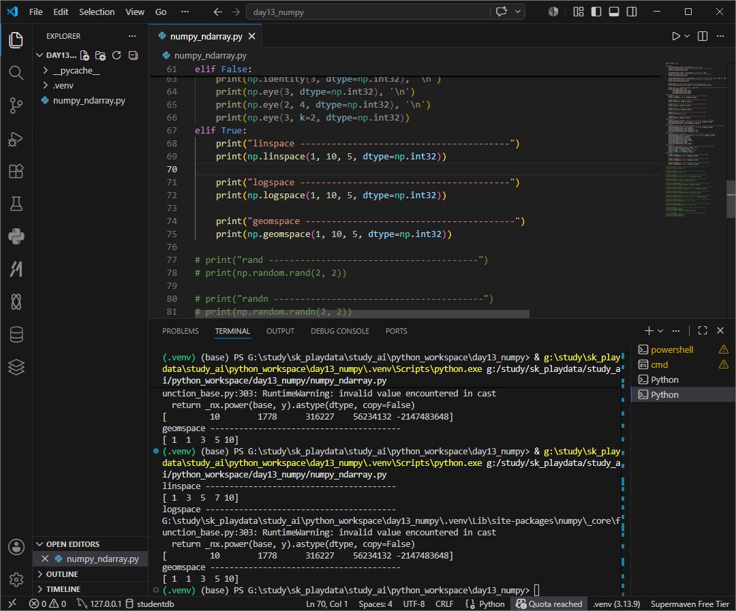This screenshot has width=736, height=611.
Task: Switch to the Ports tab
Action: point(396,331)
